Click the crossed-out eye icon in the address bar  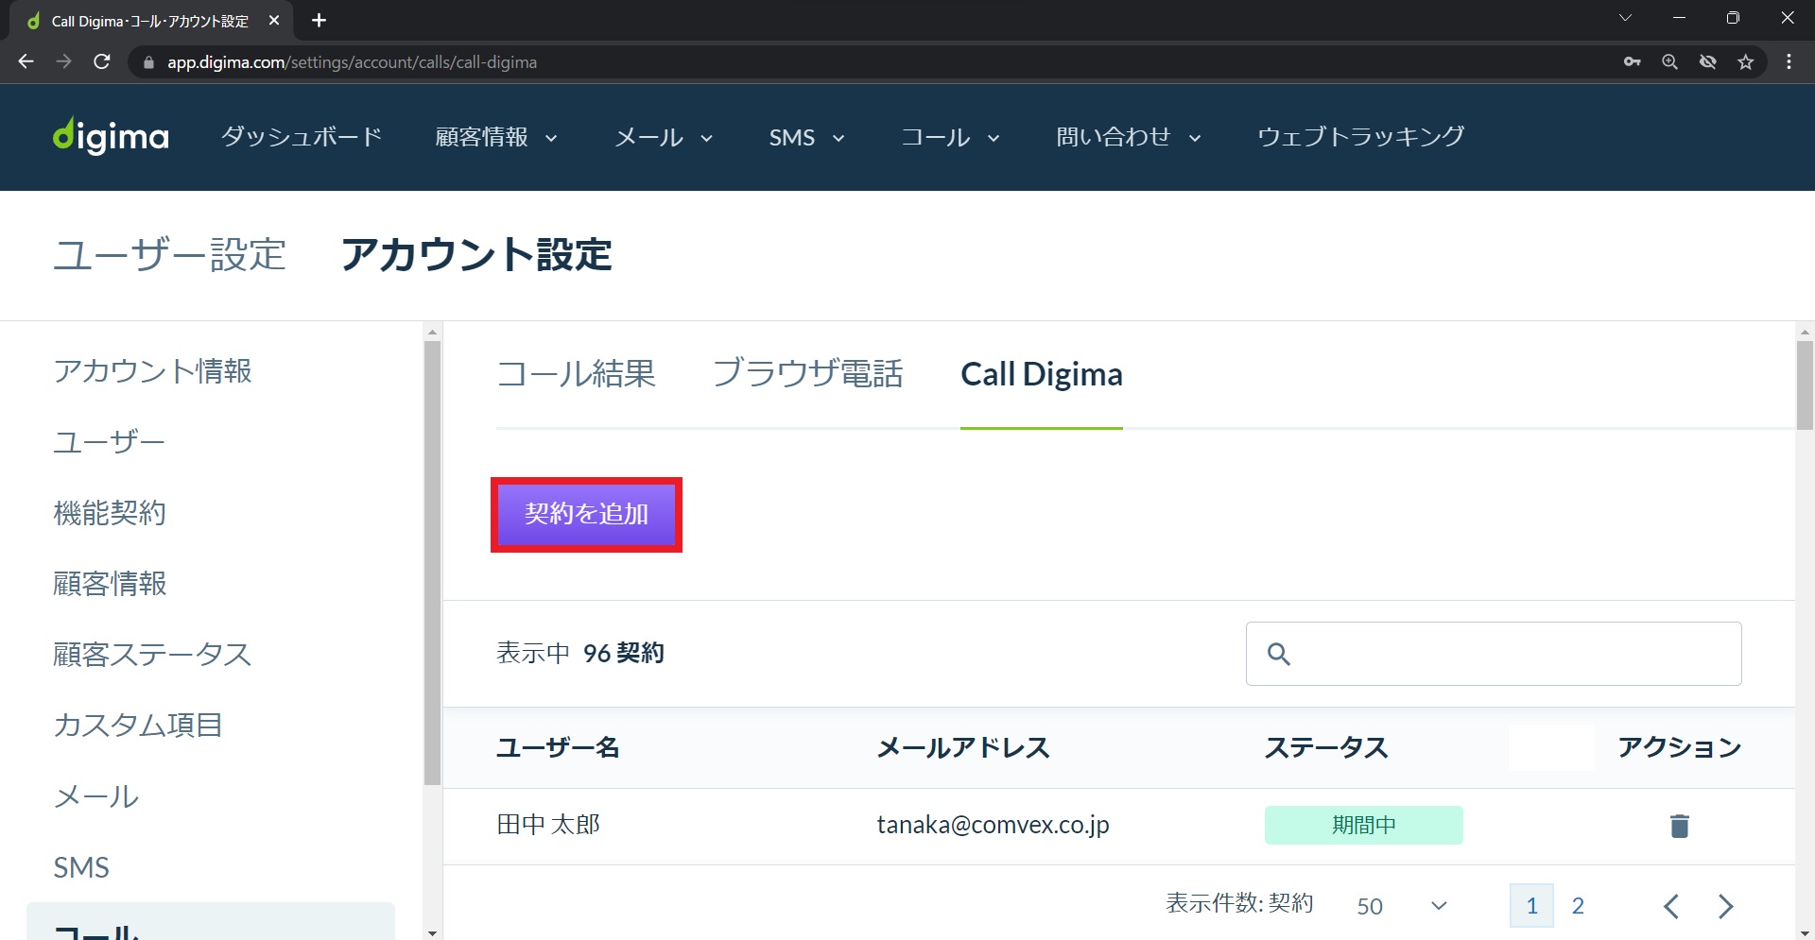1708,61
